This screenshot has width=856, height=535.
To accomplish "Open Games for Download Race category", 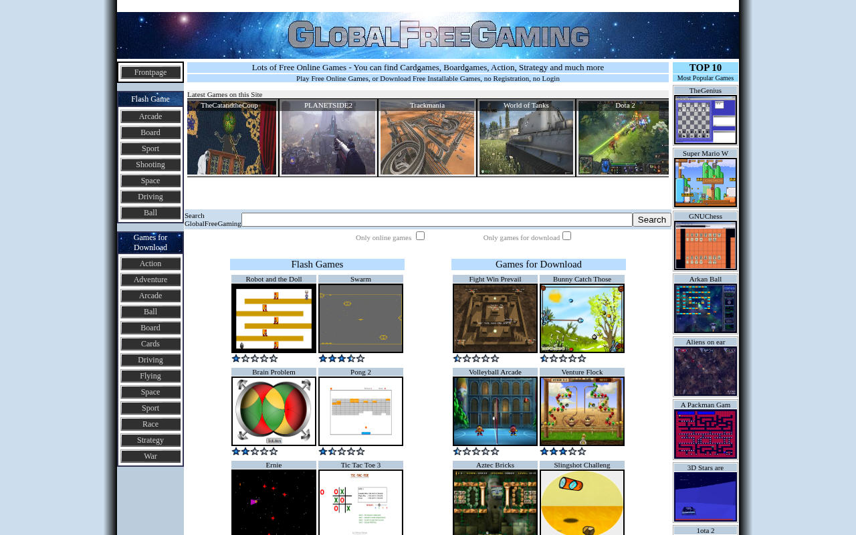I will coord(150,424).
